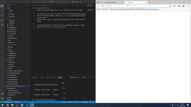Open markdown preview to the side
This screenshot has width=191, height=107.
(88, 5)
